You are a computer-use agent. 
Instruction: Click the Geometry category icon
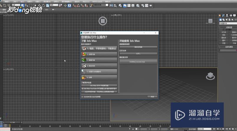[220, 20]
